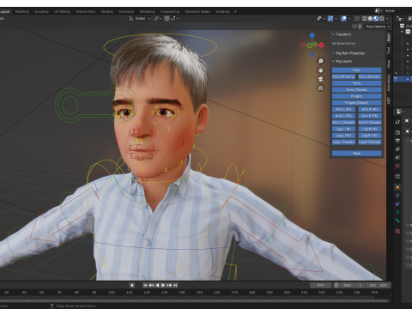Viewport: 412px width, 309px height.
Task: Toggle the Arm.R (FK) layer button
Action: (x=370, y=116)
